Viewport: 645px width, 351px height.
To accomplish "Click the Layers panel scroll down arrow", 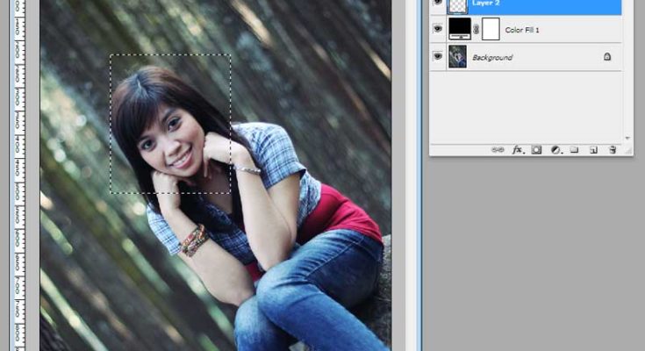I will point(627,139).
